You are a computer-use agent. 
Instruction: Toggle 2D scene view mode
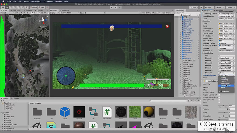17,13
